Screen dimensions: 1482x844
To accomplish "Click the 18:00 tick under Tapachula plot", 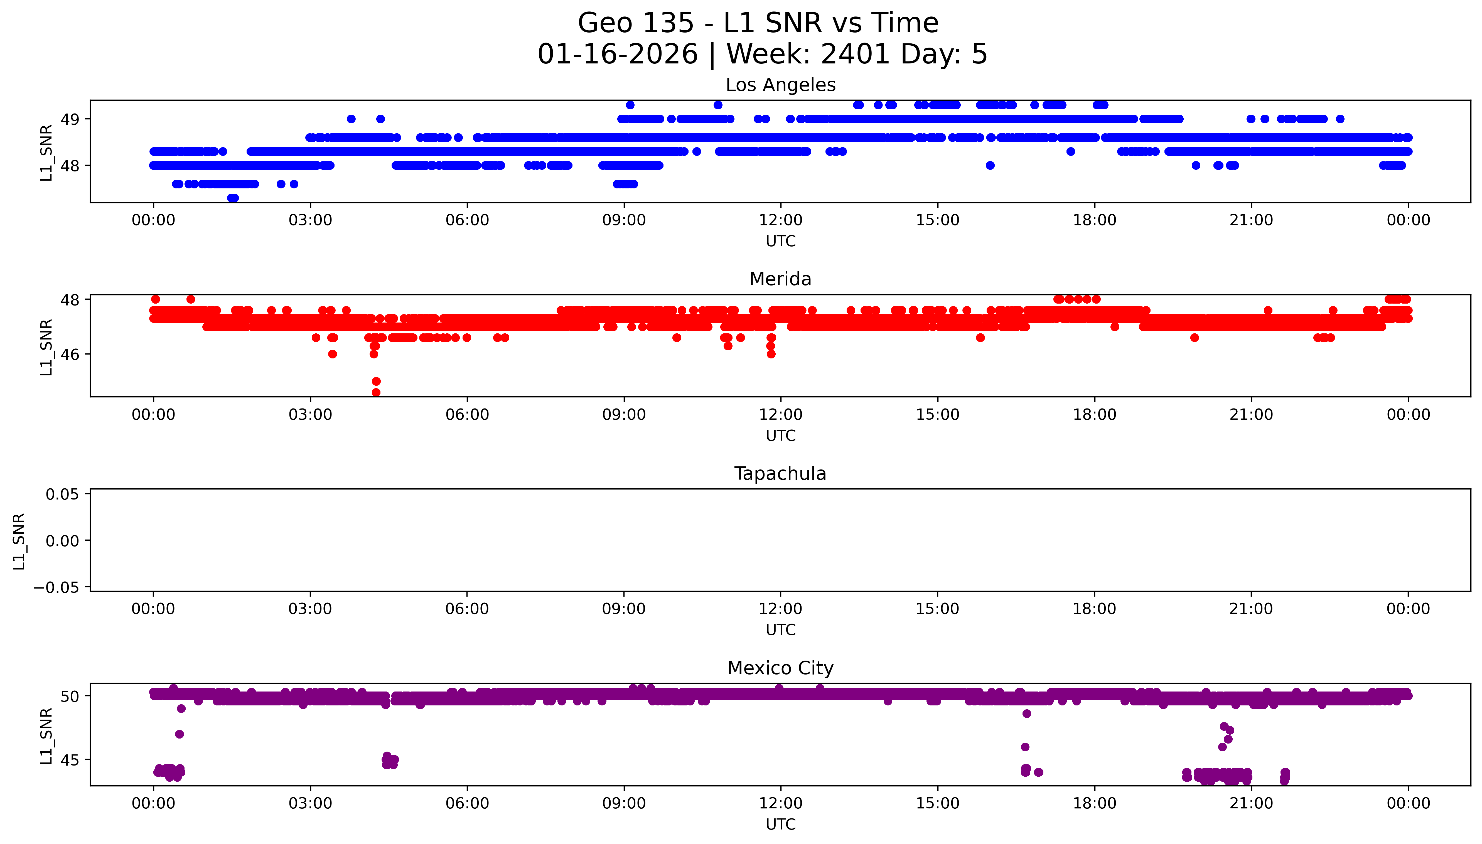I will [x=1094, y=609].
